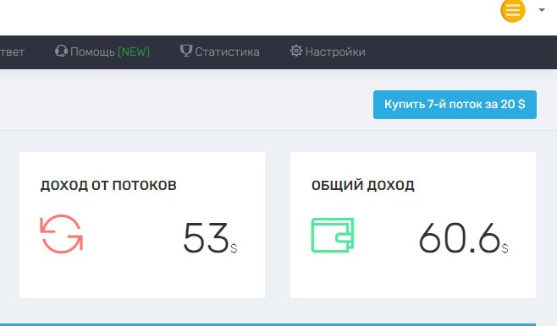This screenshot has height=326, width=557.
Task: Open the Настройки menu item
Action: [x=328, y=52]
